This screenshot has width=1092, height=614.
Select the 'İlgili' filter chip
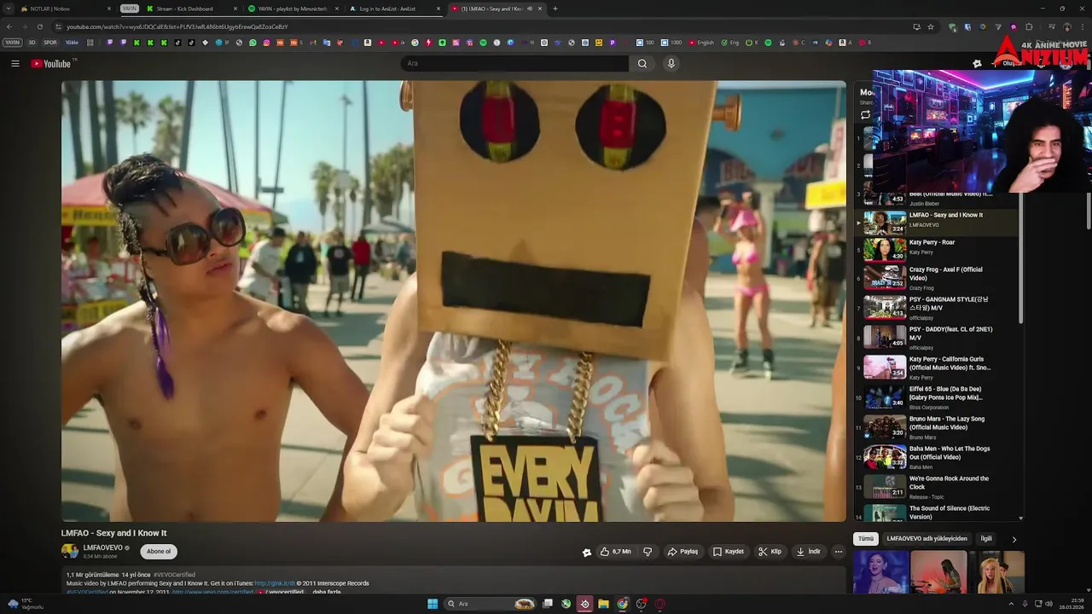point(986,539)
